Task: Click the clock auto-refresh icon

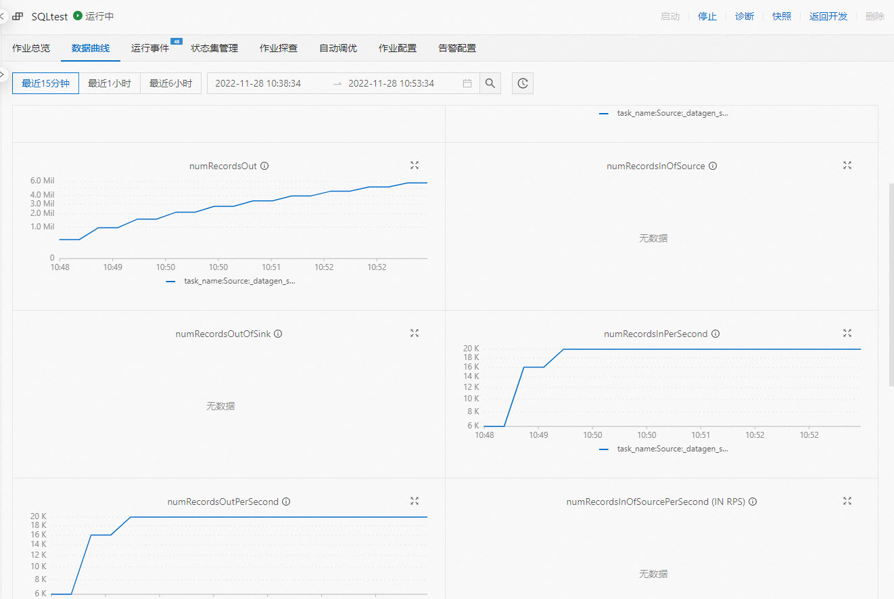Action: 523,83
